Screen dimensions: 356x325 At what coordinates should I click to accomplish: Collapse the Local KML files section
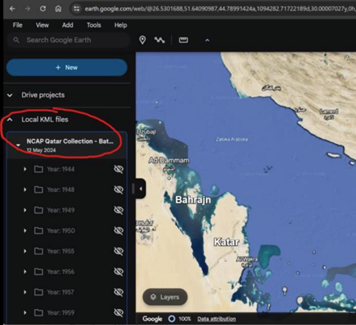click(10, 119)
